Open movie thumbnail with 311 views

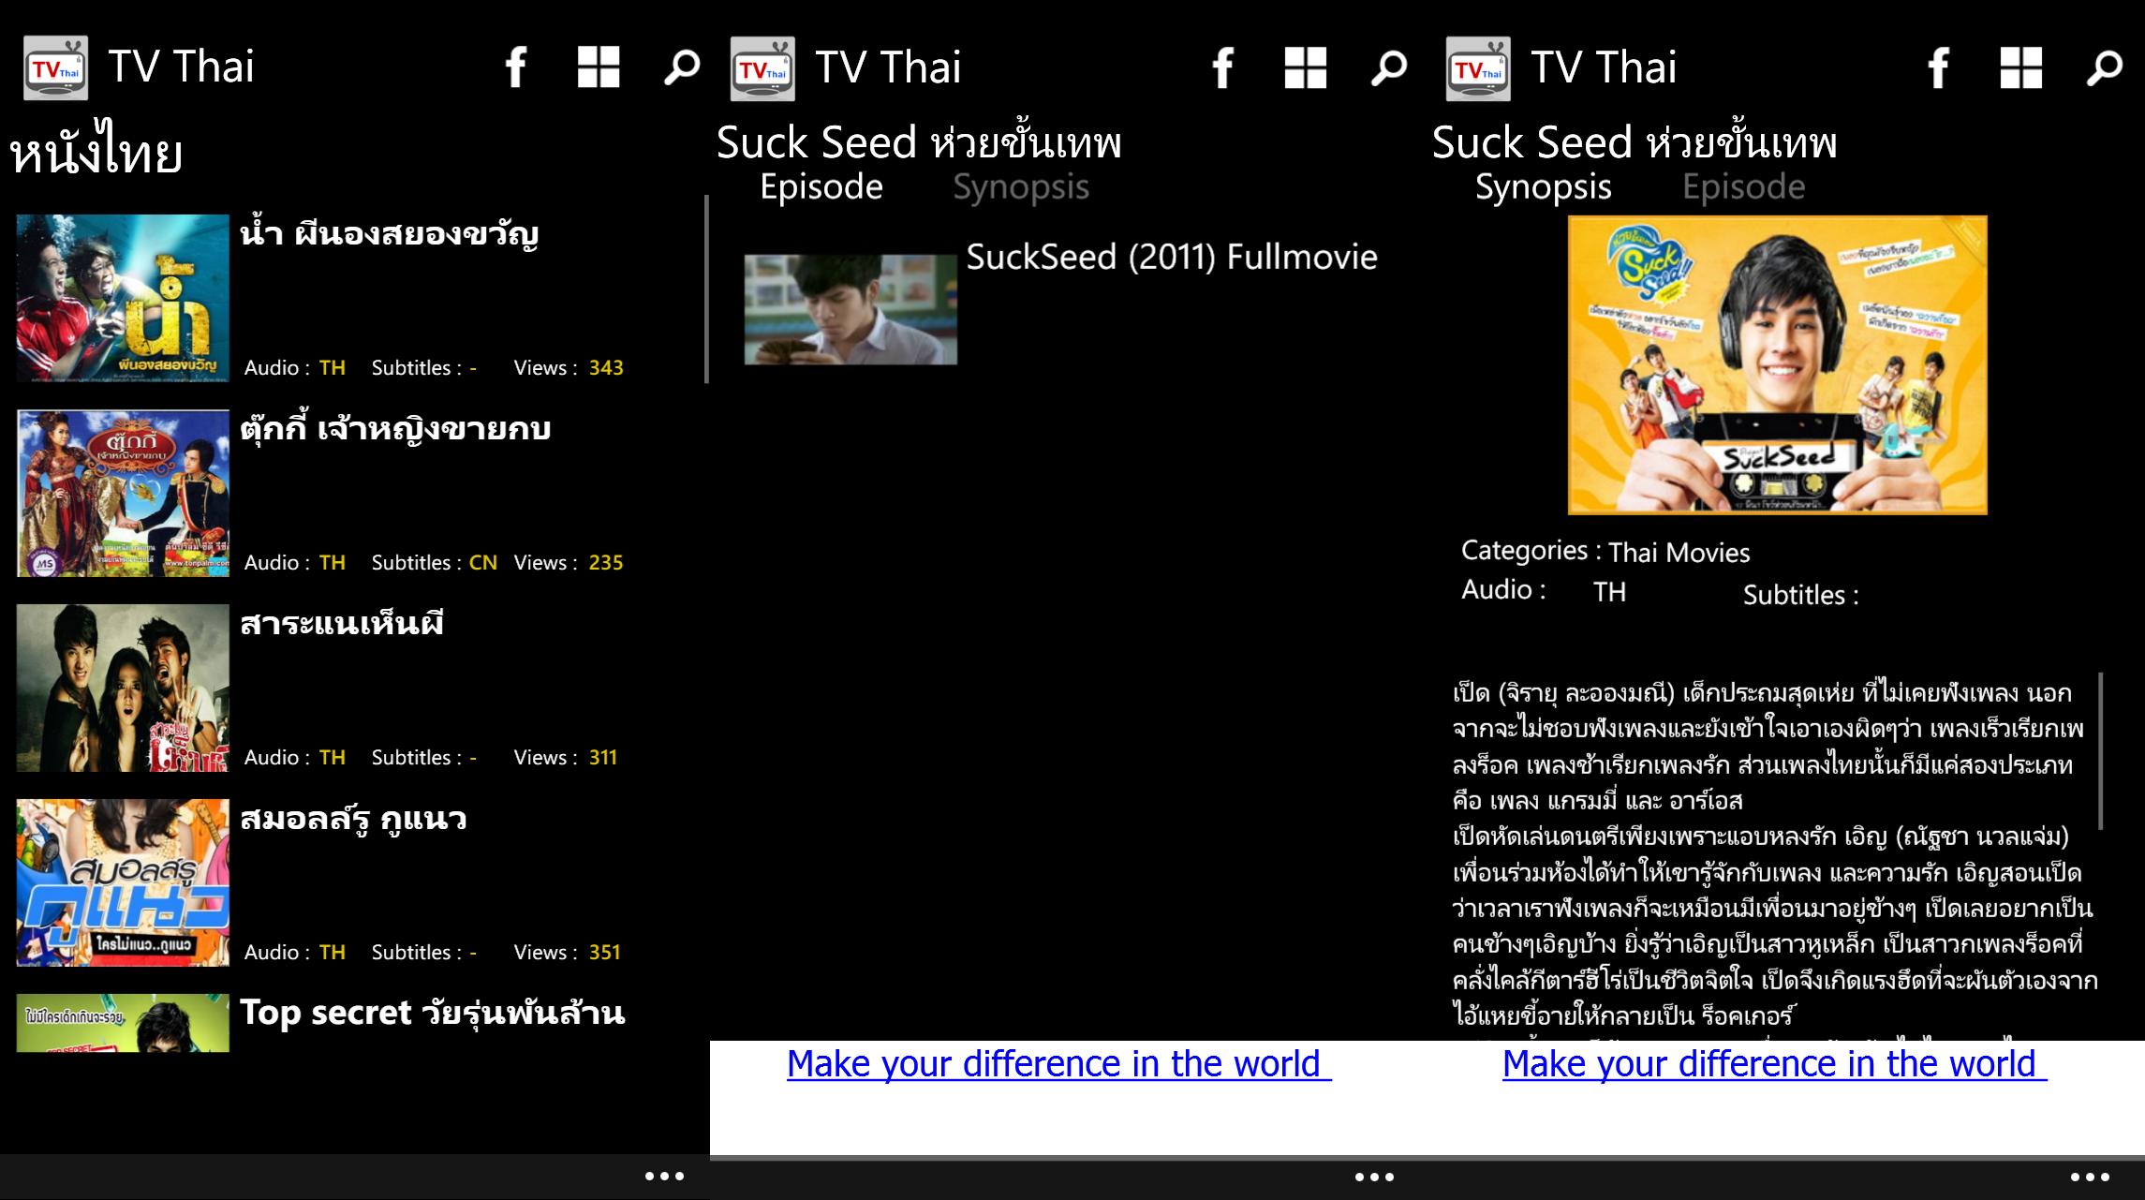pos(123,688)
